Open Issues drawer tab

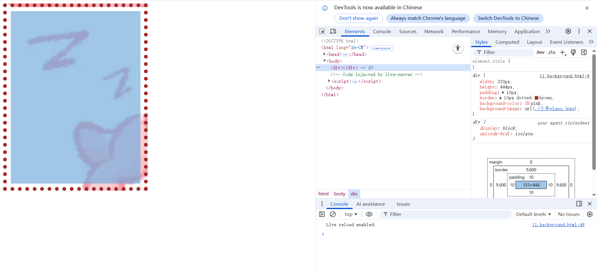click(403, 204)
